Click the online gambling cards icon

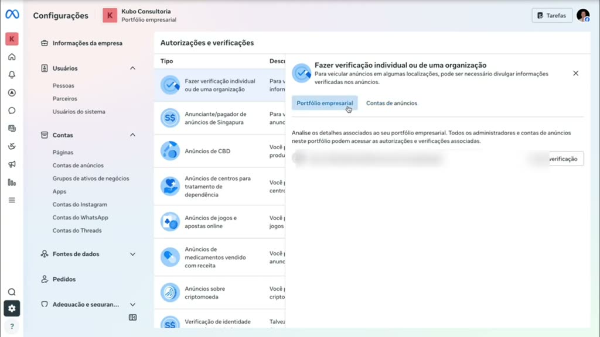point(170,222)
